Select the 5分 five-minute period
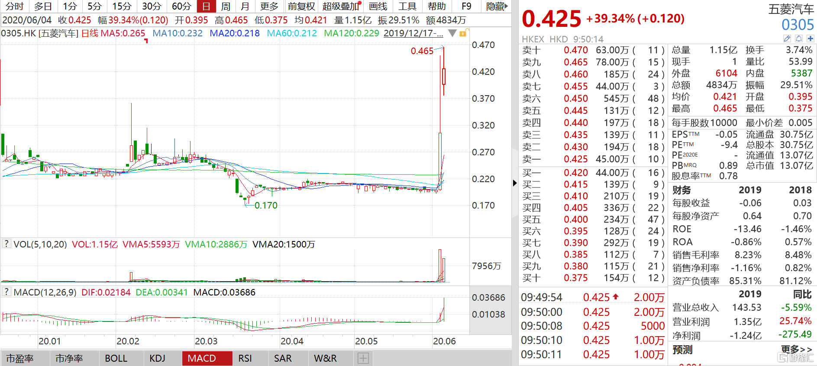This screenshot has width=817, height=366. pyautogui.click(x=94, y=6)
